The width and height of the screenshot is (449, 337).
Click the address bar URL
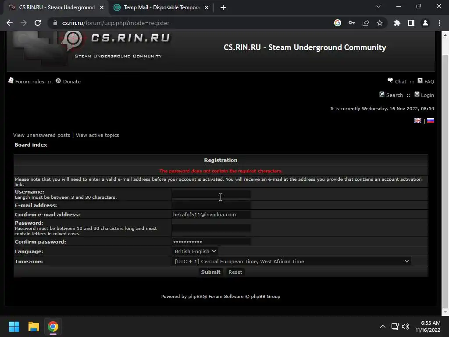coord(116,23)
